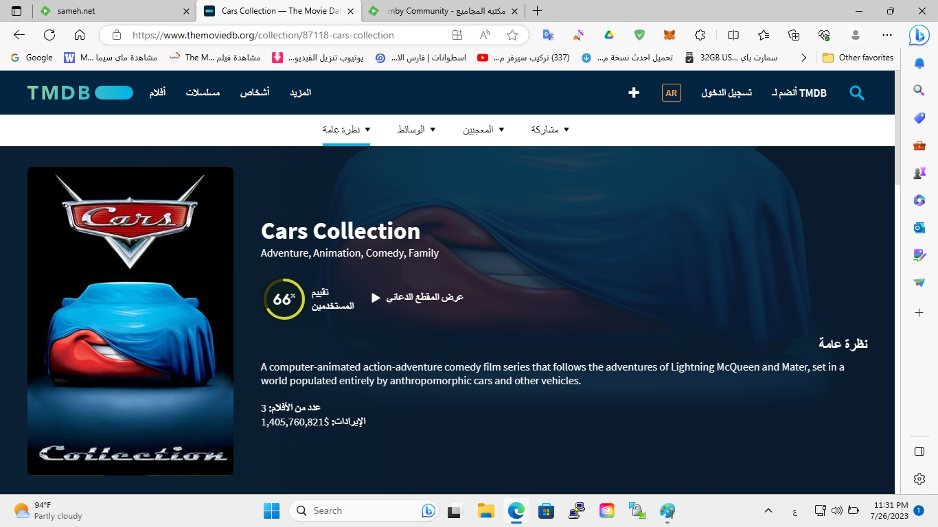Open the Bing chat sidebar button

coord(919,35)
